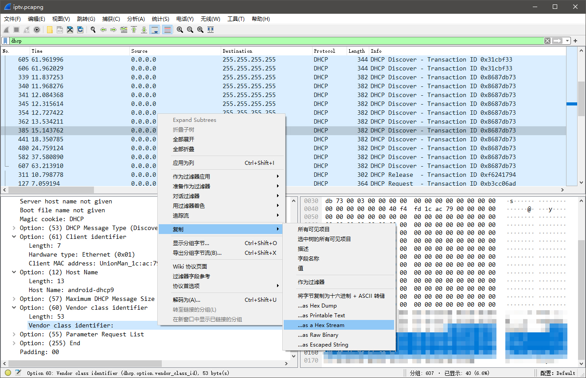
Task: Select the Vendor class identifier tree row
Action: click(71, 325)
